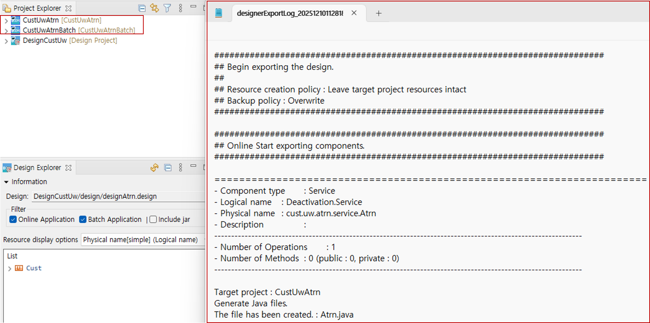The height and width of the screenshot is (323, 650).
Task: Switch to the Design Explorer tab
Action: [x=37, y=168]
